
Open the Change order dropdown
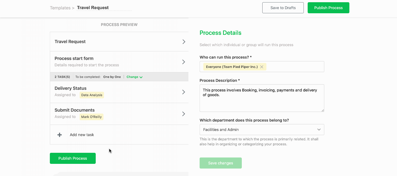134,77
